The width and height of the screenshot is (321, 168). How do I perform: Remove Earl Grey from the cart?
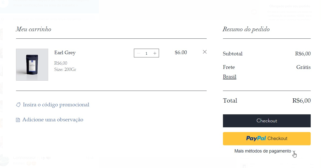(205, 52)
